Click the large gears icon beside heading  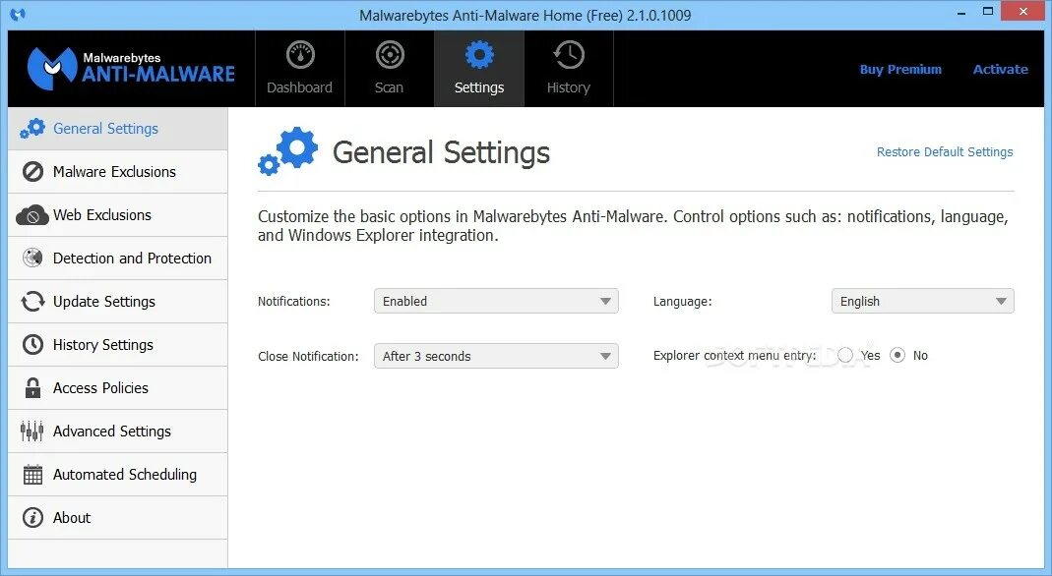287,151
